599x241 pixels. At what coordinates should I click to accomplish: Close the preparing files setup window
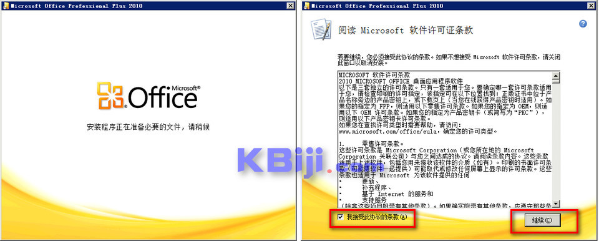291,6
